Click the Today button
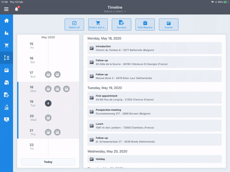The width and height of the screenshot is (230, 172). point(48,162)
